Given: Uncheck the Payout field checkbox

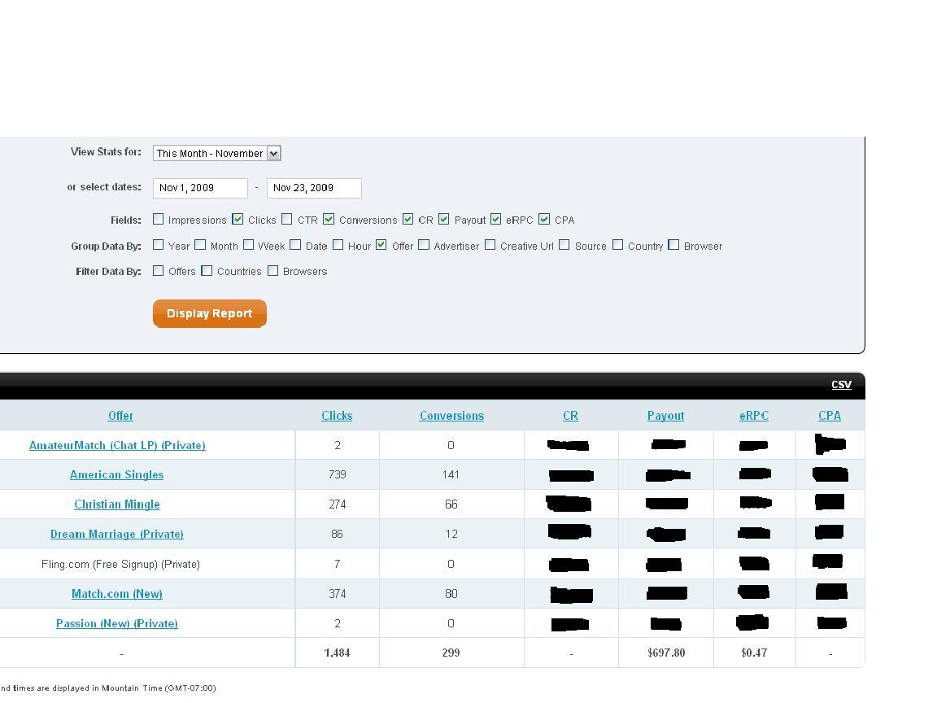Looking at the screenshot, I should pos(444,220).
